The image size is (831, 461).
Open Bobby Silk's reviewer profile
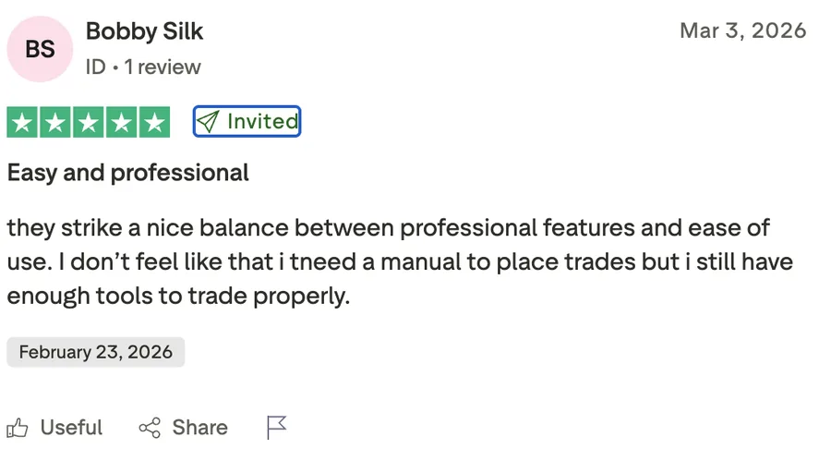pyautogui.click(x=144, y=31)
